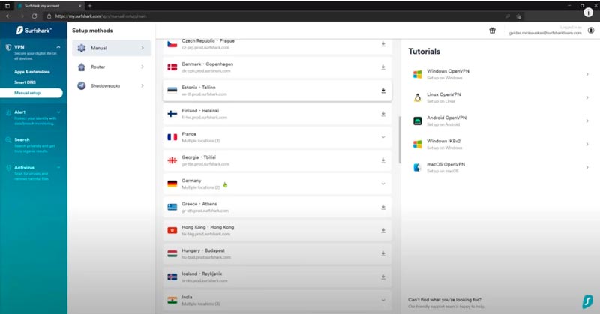Click the Finland flag icon
Image resolution: width=600 pixels, height=314 pixels.
(x=172, y=114)
